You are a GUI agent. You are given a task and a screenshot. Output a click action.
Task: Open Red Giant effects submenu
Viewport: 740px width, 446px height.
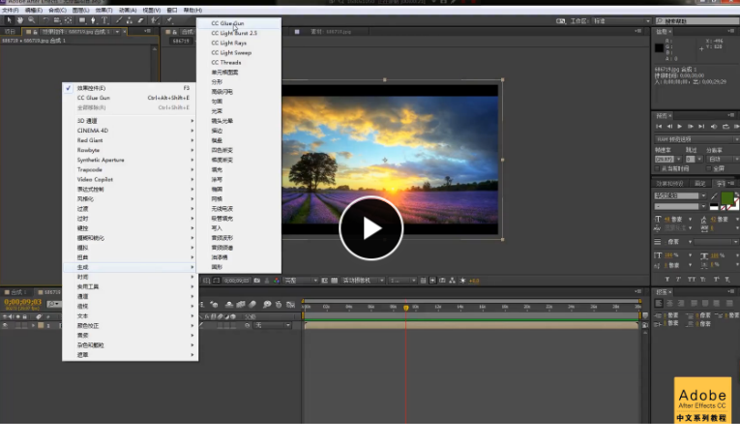[x=130, y=140]
